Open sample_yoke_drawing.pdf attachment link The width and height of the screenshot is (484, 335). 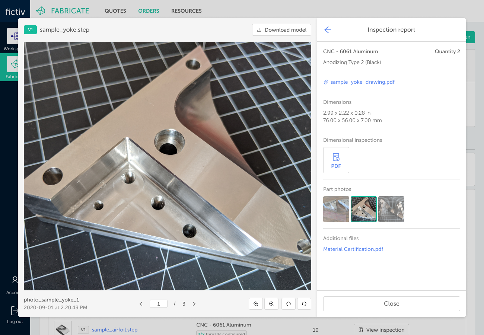coord(362,82)
